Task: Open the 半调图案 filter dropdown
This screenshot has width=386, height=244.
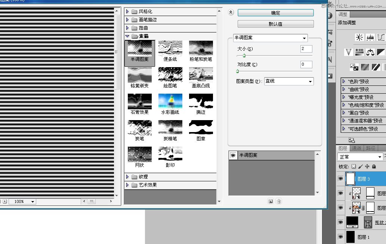Action: click(x=270, y=38)
